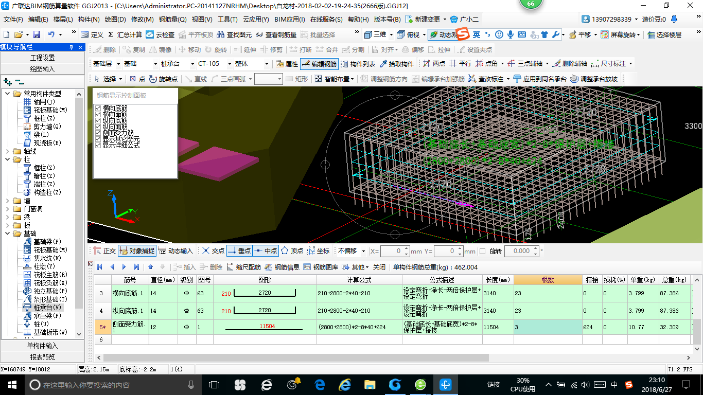This screenshot has width=703, height=395.
Task: Click 应用到同名承台 apply to same-name cap
Action: pyautogui.click(x=540, y=79)
